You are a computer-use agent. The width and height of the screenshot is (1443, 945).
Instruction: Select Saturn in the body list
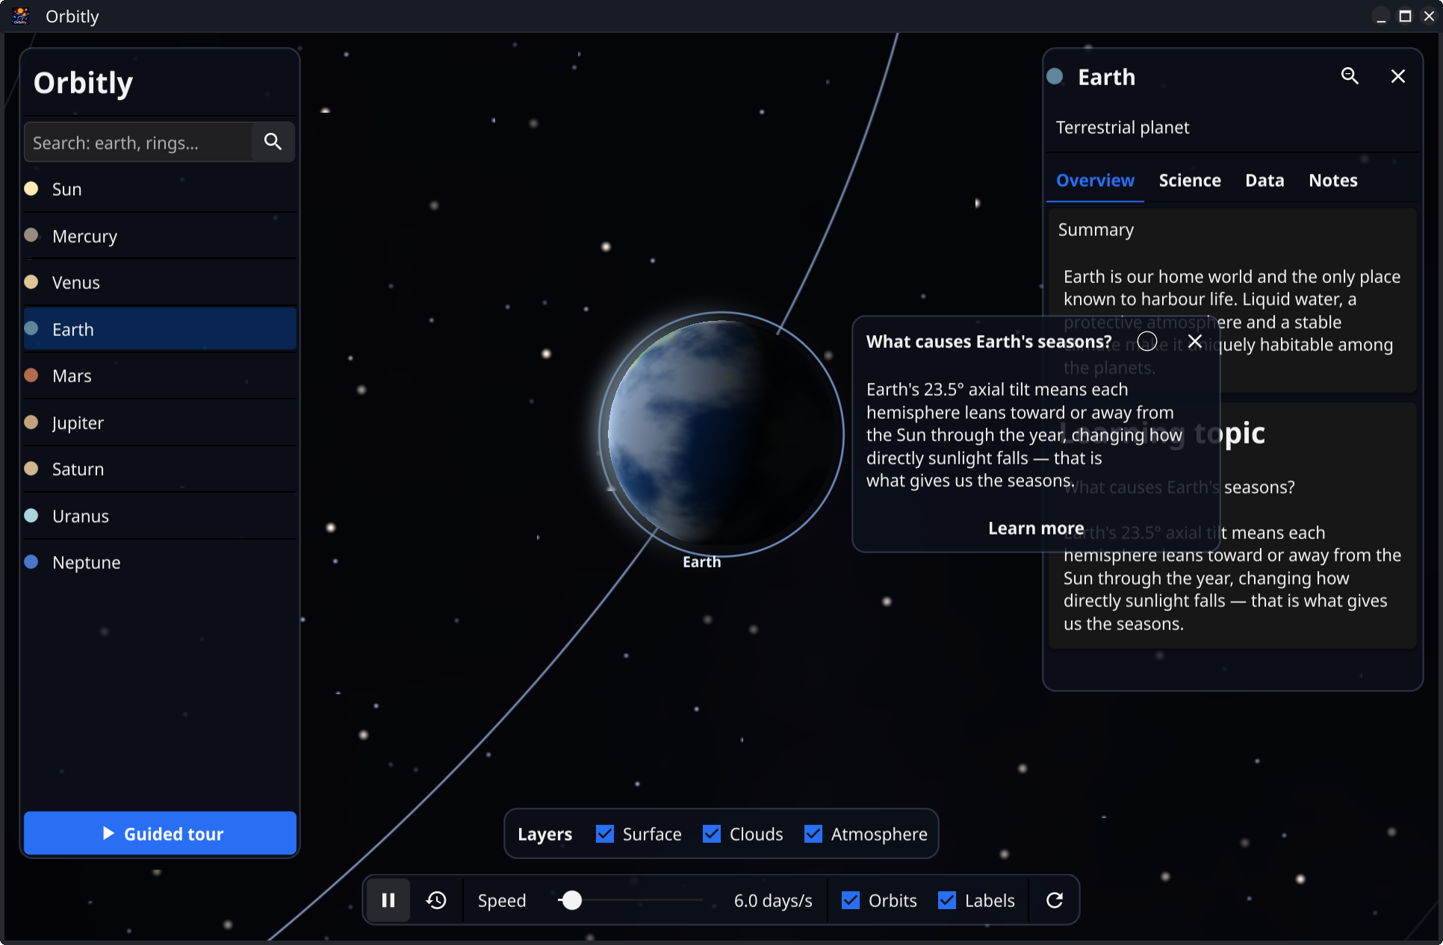[x=160, y=470]
